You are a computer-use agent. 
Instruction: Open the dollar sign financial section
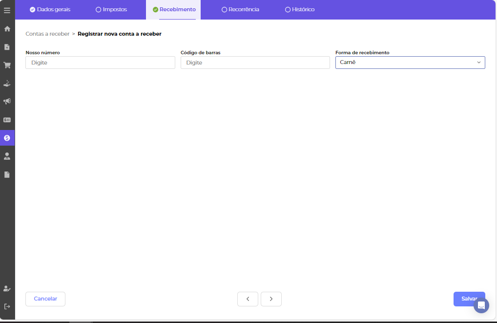[7, 138]
